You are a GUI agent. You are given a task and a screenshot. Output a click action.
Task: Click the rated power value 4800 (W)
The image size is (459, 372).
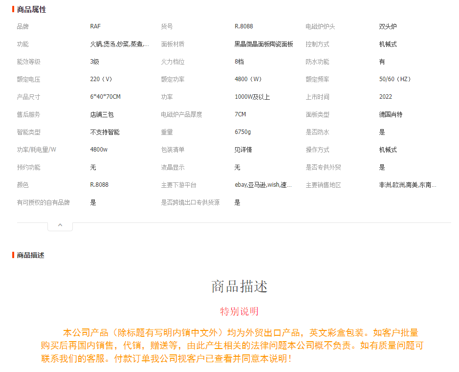click(248, 79)
